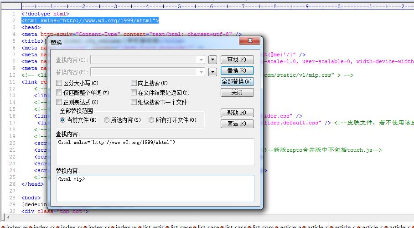Choose the 所选内容 replace scope
Screen dimensions: 414x228
(x=107, y=120)
